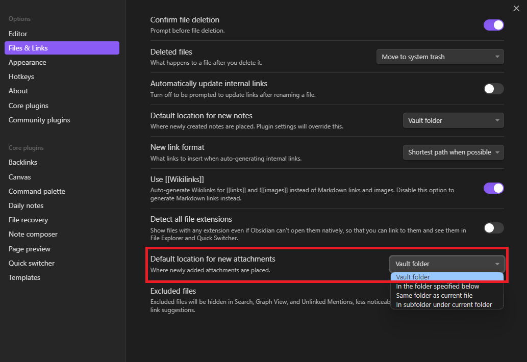Open New link format dropdown
The width and height of the screenshot is (527, 362).
pos(453,152)
